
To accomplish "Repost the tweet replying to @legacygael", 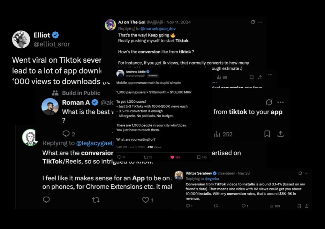I will pos(95,200).
